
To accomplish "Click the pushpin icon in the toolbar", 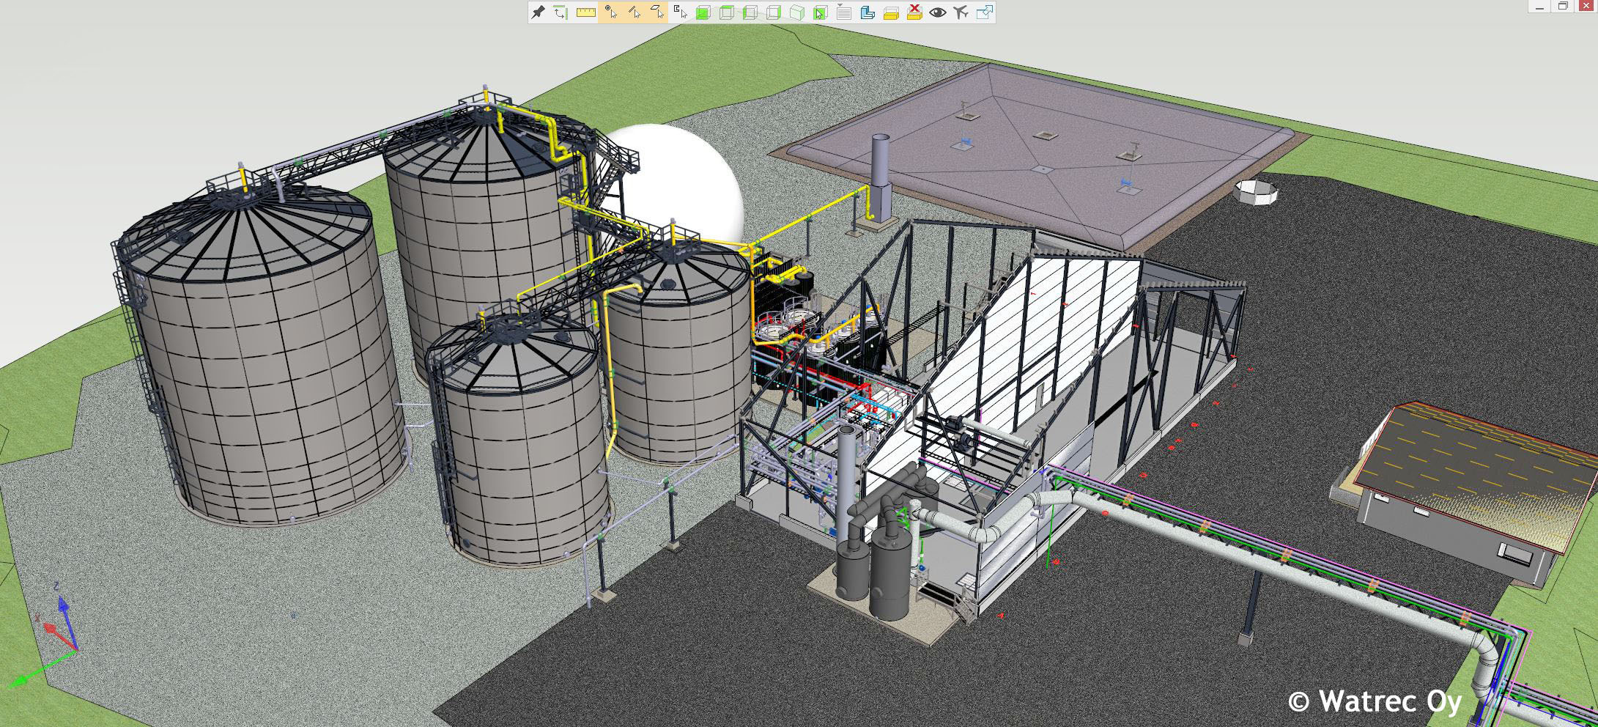I will 539,12.
